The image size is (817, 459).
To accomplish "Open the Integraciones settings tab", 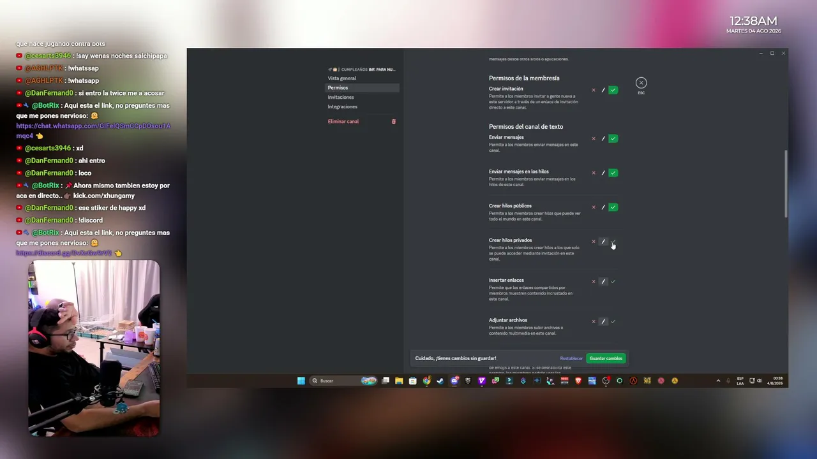I will 363,106.
